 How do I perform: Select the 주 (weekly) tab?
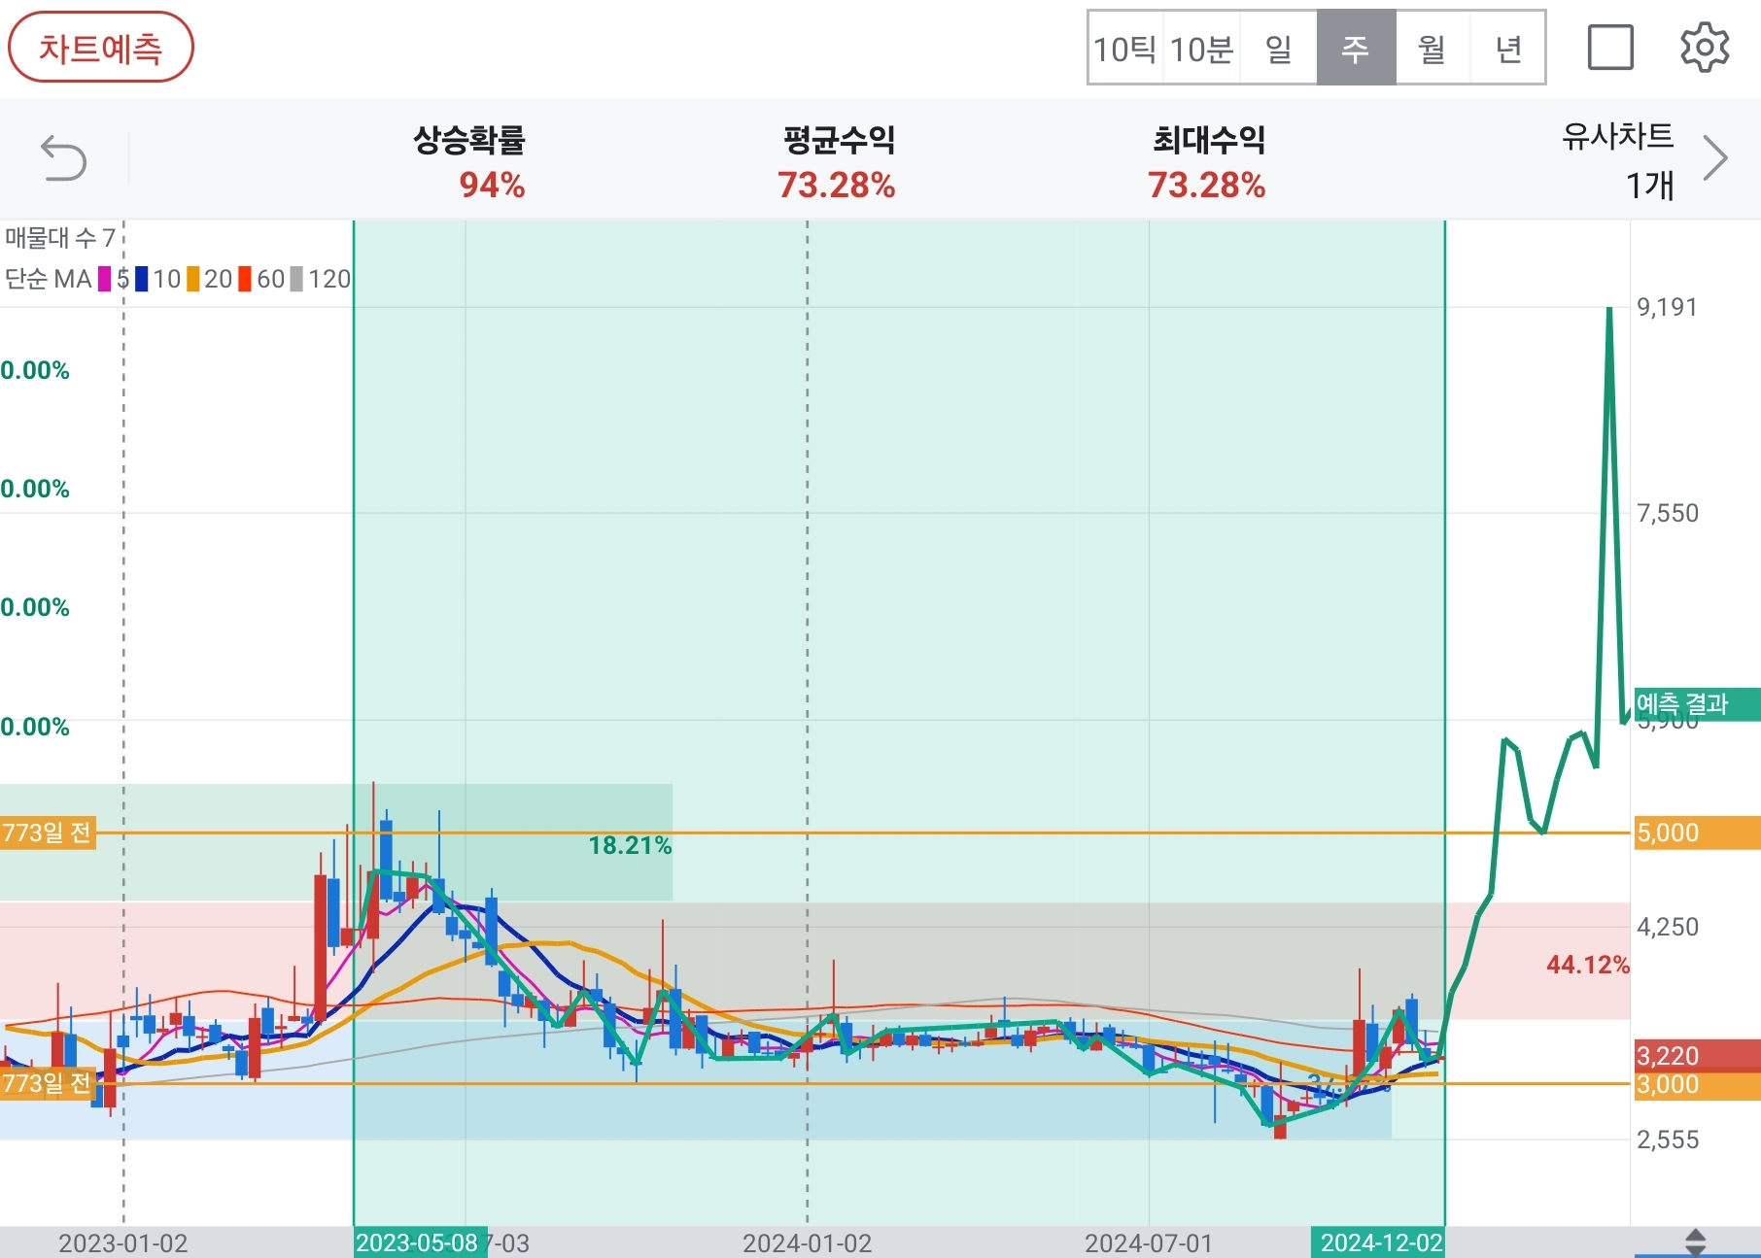click(x=1356, y=49)
